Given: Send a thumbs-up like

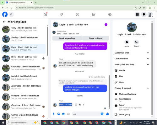Looking at the screenshot, I should tap(107, 114).
